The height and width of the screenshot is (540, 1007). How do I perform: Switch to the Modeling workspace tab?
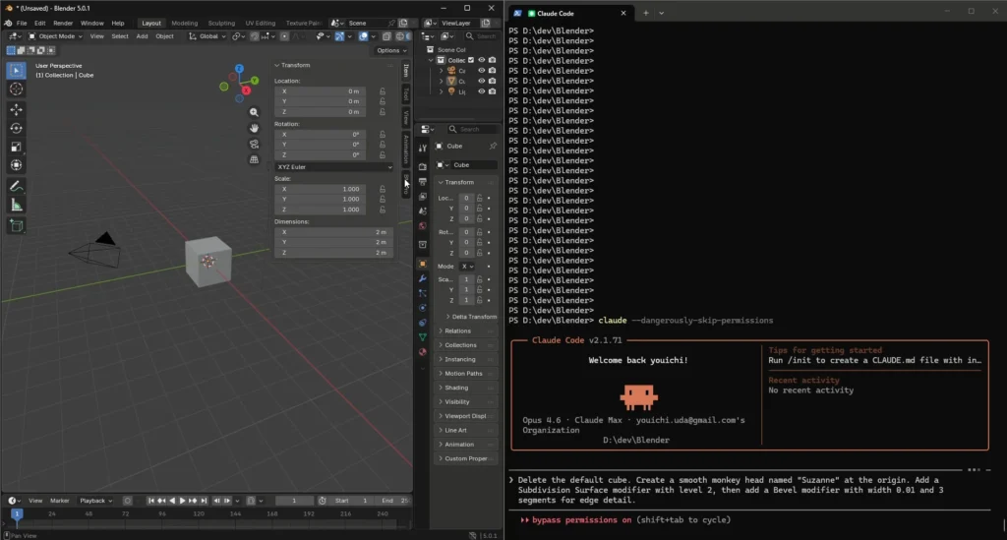pos(184,24)
